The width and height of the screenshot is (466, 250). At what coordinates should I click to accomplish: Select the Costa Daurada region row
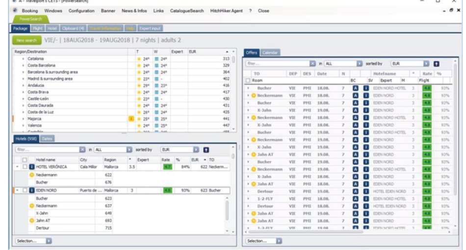123,105
